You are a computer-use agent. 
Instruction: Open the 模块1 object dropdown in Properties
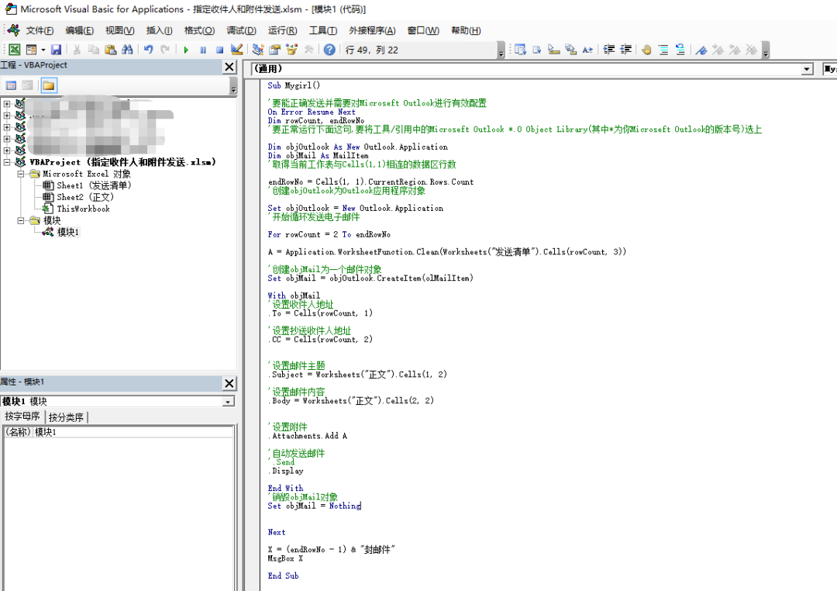click(228, 402)
